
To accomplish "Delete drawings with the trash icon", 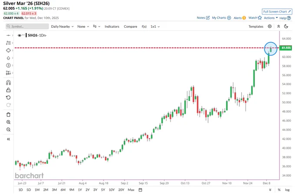I will click(x=8, y=115).
